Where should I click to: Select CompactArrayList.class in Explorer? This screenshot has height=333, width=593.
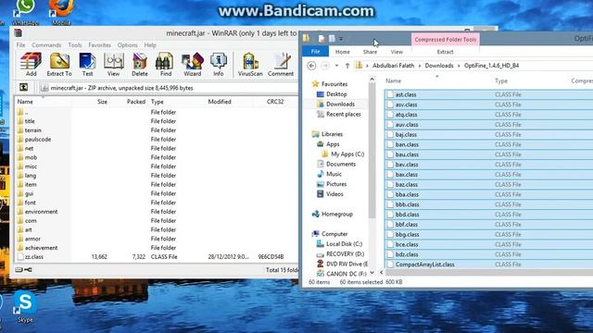pos(424,265)
